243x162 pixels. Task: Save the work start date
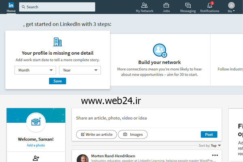pyautogui.click(x=58, y=81)
